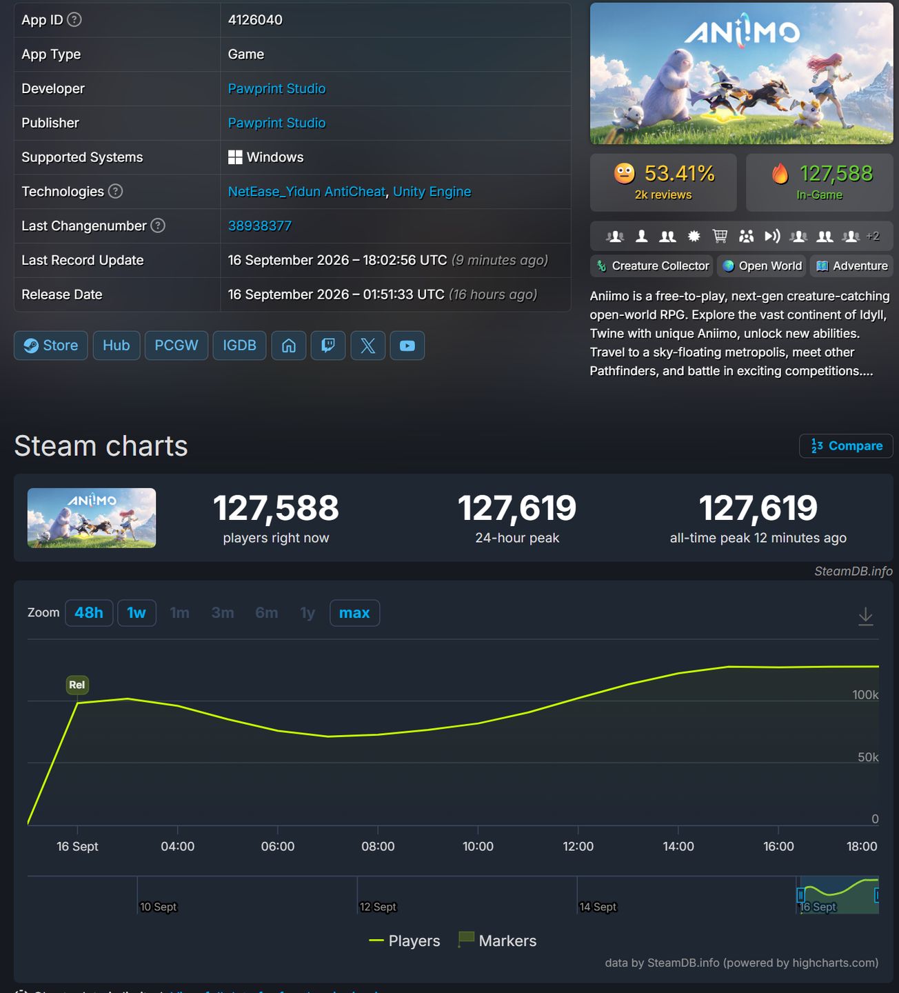Open the X (Twitter) link icon
Screen dimensions: 899x993
(368, 345)
